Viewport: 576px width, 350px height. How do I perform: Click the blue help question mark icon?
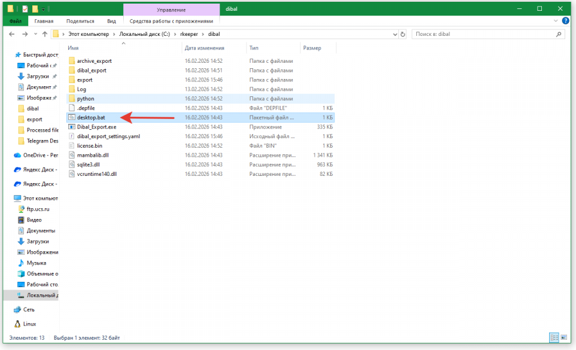point(562,21)
